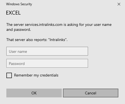Click the Windows Security title text
Screen dimensions: 125x104
pos(19,4)
